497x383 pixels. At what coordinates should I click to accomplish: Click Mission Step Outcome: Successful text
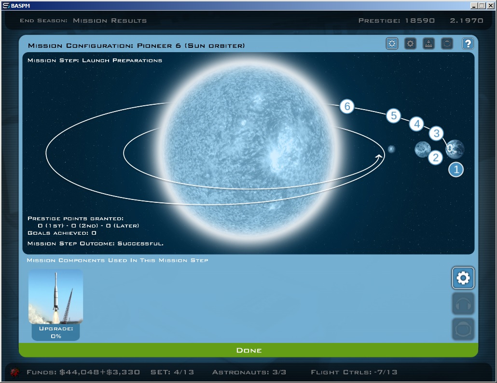click(96, 243)
